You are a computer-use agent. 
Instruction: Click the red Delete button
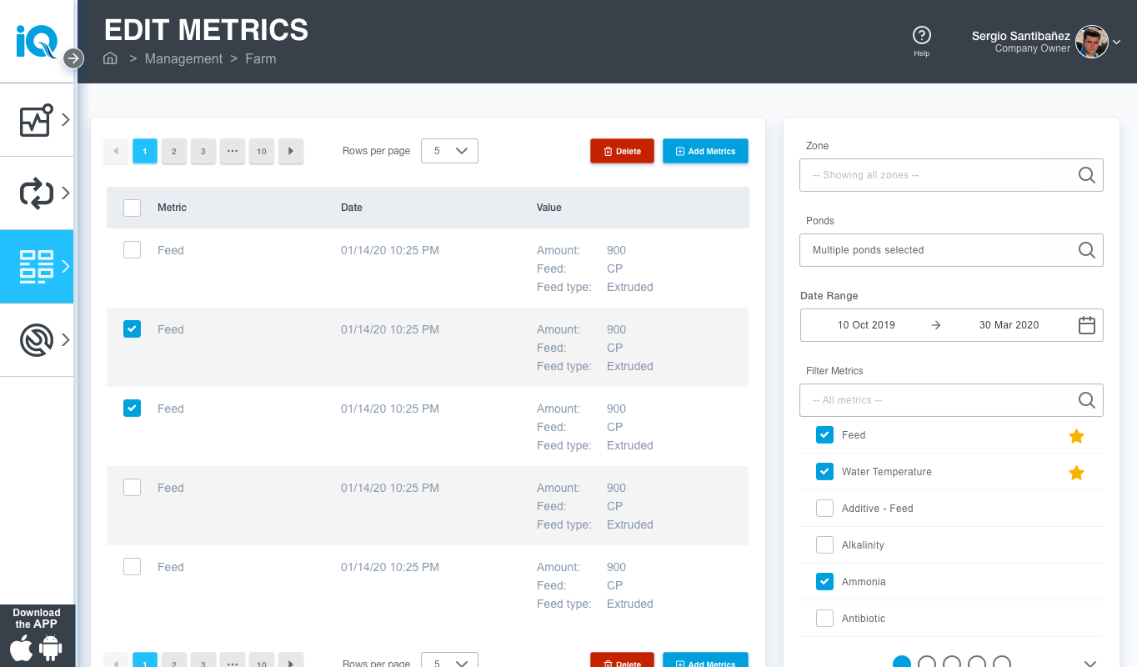[622, 151]
